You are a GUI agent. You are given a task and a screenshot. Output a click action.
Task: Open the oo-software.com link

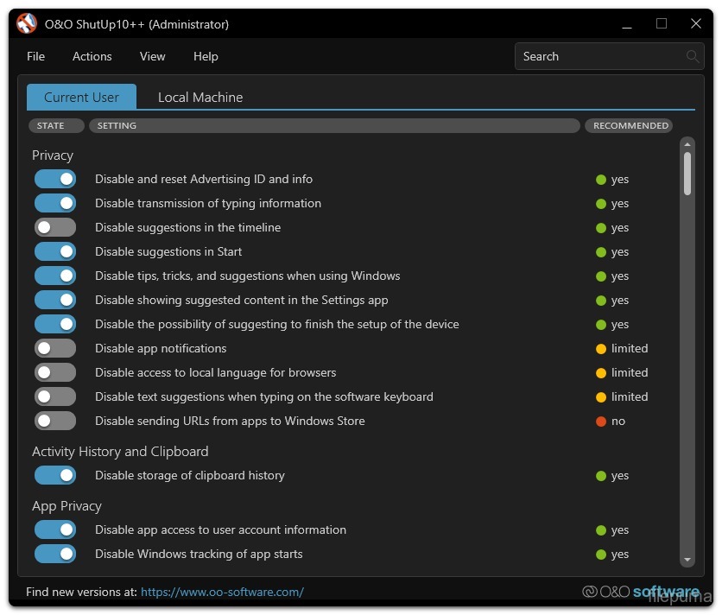(x=222, y=593)
